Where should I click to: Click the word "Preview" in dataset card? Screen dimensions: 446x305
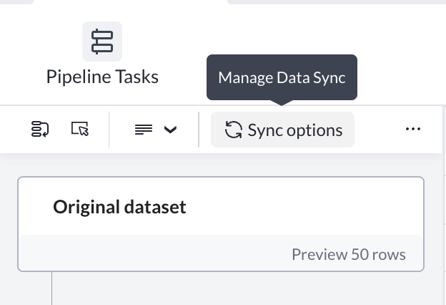tap(318, 254)
